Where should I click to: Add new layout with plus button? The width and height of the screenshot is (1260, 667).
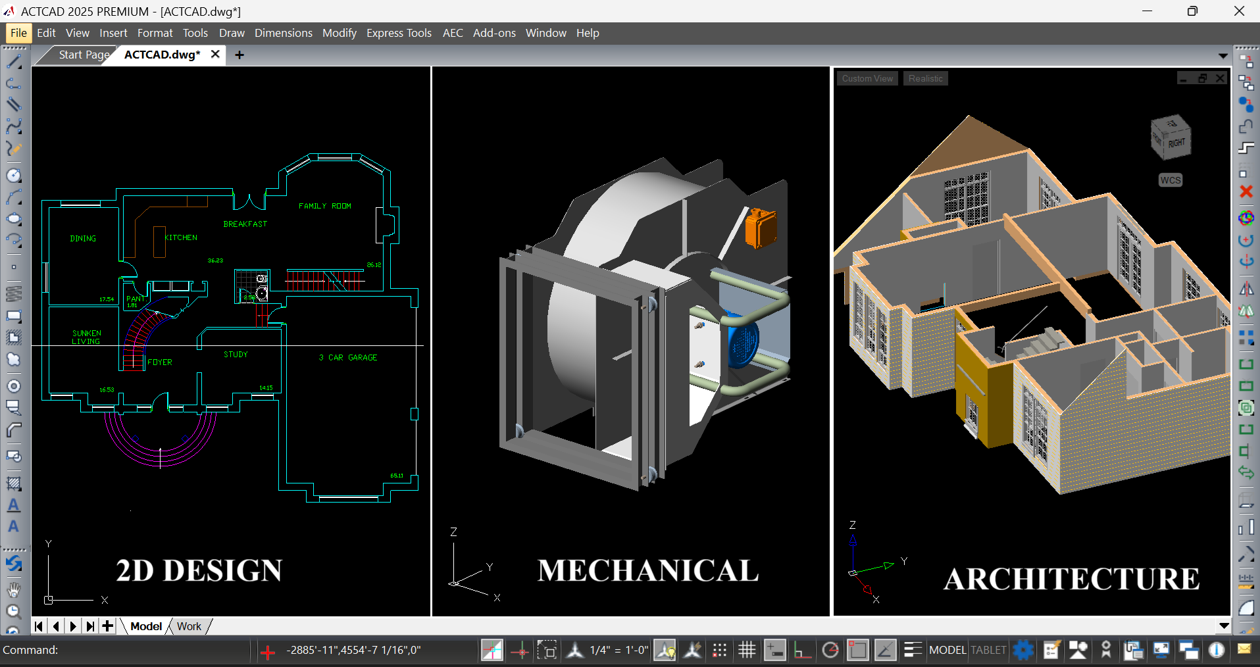click(x=107, y=626)
